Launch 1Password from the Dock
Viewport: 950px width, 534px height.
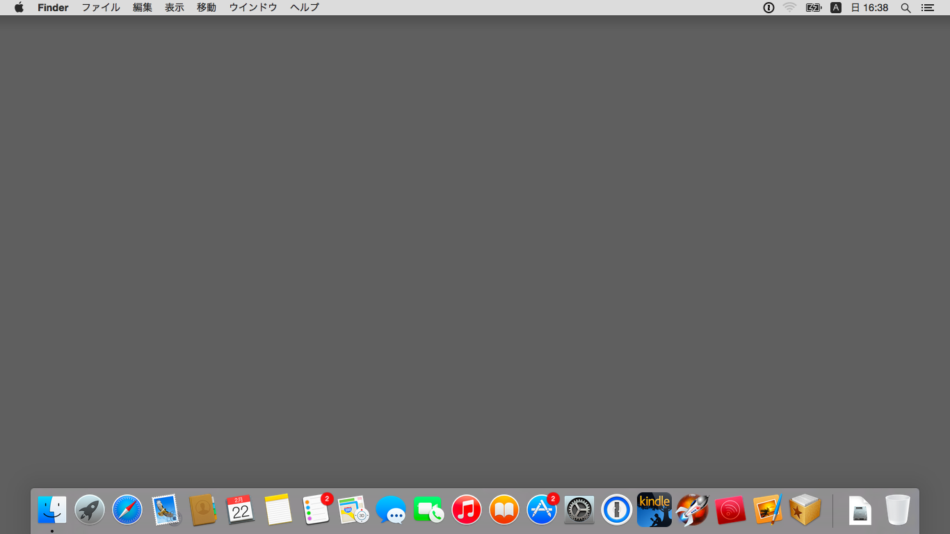pos(617,510)
